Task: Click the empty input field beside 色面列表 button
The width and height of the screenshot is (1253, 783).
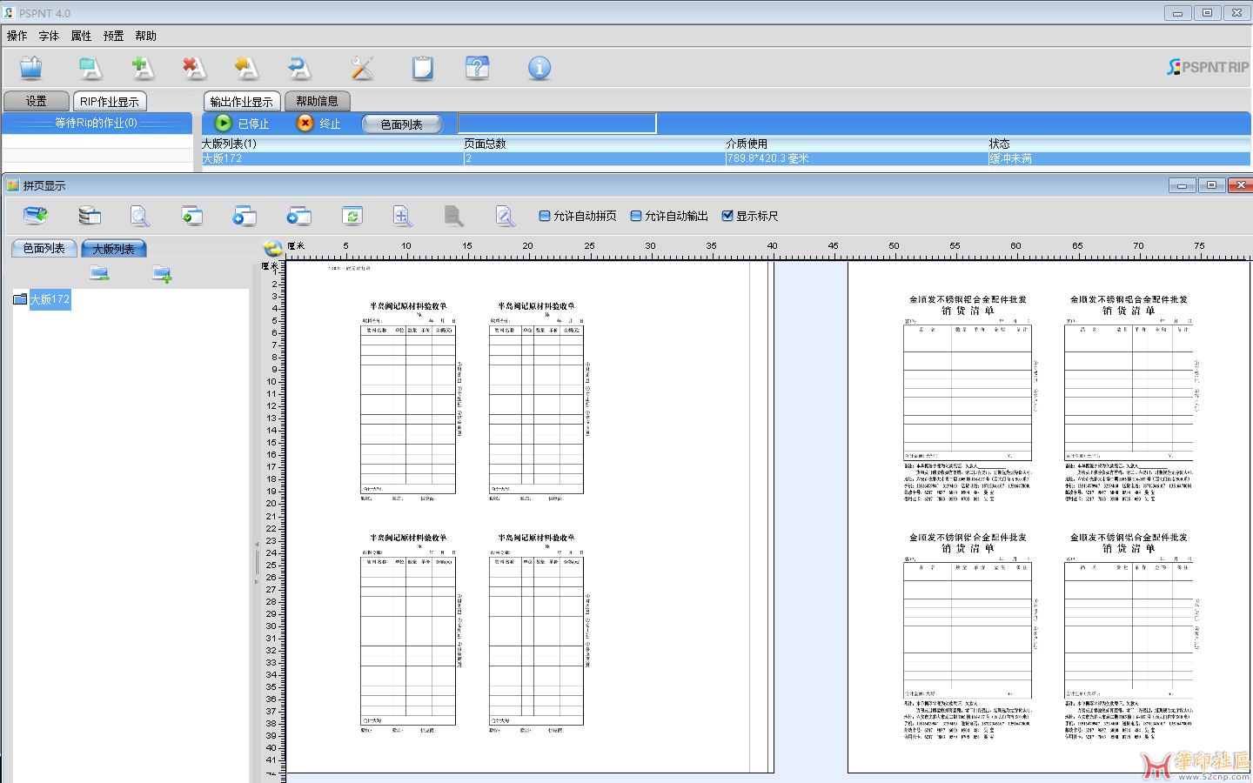Action: point(557,124)
